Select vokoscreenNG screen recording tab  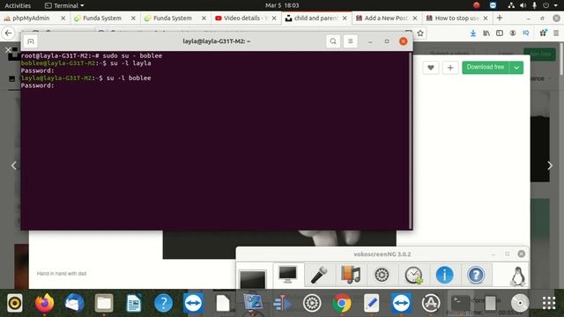[288, 275]
